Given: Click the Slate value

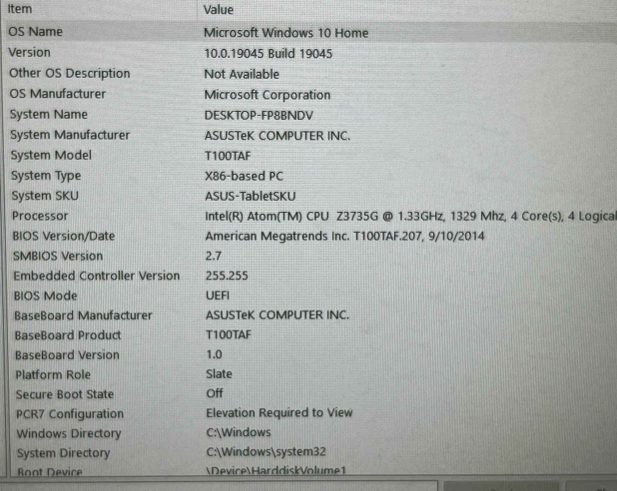Looking at the screenshot, I should (x=219, y=374).
